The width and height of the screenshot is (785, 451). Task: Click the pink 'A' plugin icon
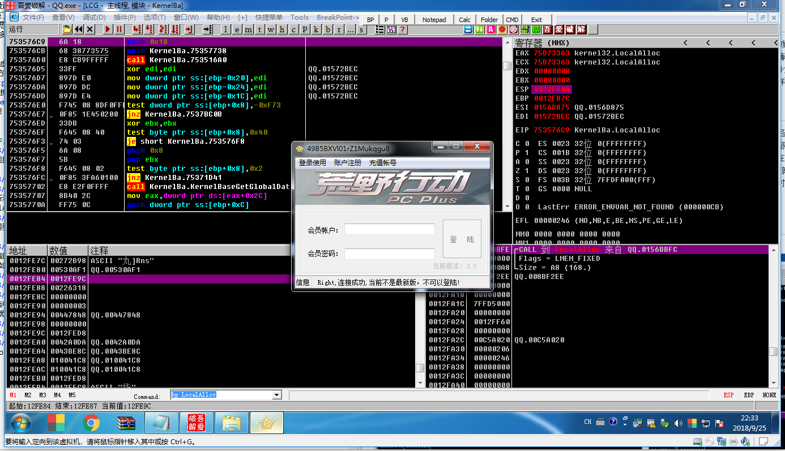[x=491, y=29]
